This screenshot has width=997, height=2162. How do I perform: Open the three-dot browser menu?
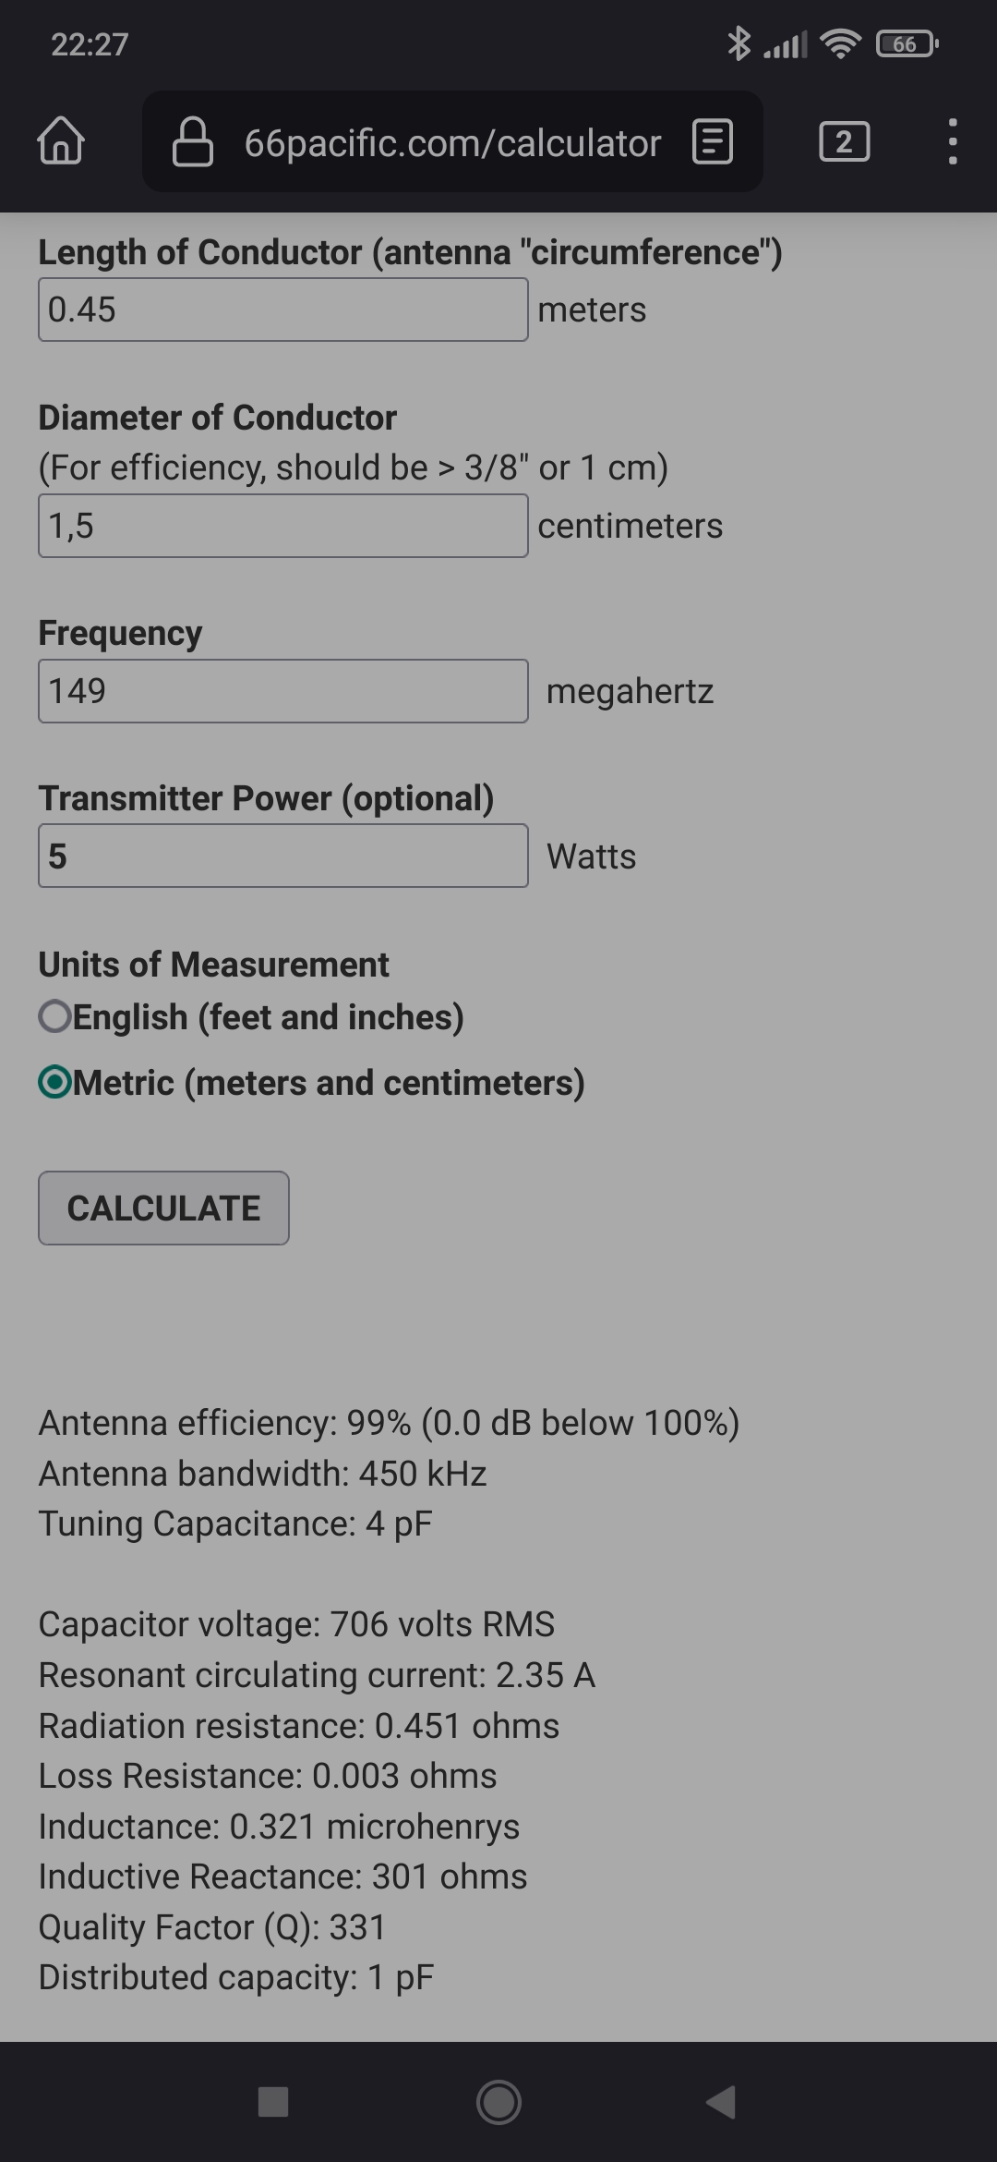pos(953,141)
